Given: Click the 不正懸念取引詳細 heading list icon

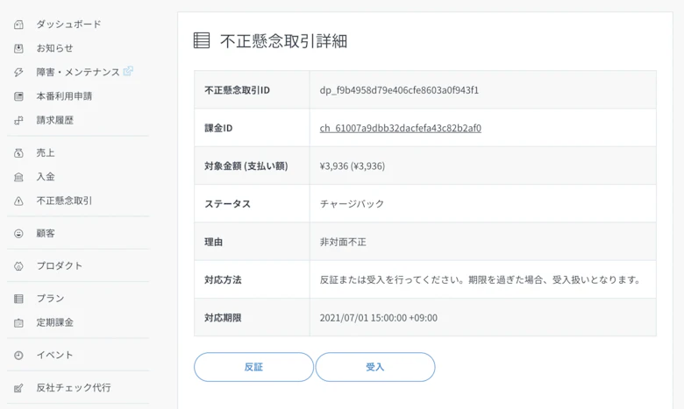Looking at the screenshot, I should pos(202,40).
